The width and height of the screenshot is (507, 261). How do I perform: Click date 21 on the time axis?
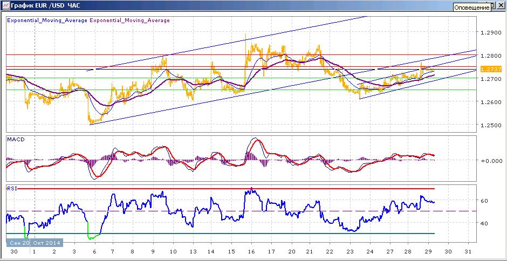310,251
